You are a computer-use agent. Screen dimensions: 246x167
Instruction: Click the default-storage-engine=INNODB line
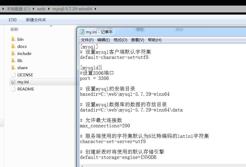click(x=118, y=157)
